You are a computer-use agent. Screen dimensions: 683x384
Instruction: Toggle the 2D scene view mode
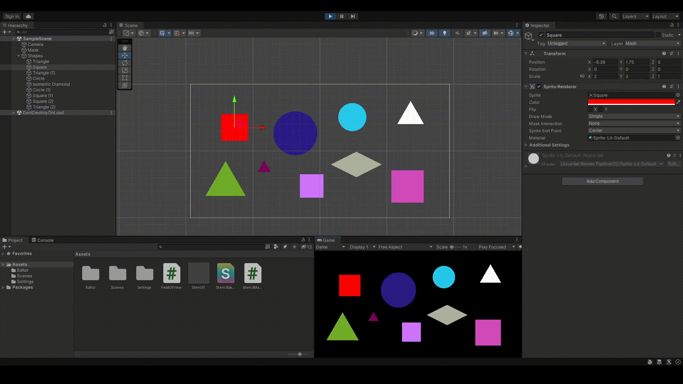click(x=431, y=33)
